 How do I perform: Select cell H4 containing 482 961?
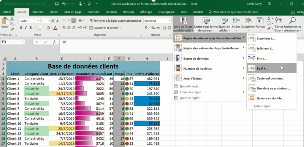point(147,79)
